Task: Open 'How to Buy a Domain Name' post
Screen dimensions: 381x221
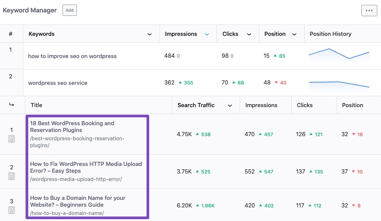Action: pos(78,201)
